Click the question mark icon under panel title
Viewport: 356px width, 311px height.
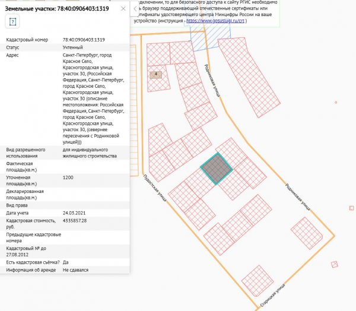coord(13,22)
